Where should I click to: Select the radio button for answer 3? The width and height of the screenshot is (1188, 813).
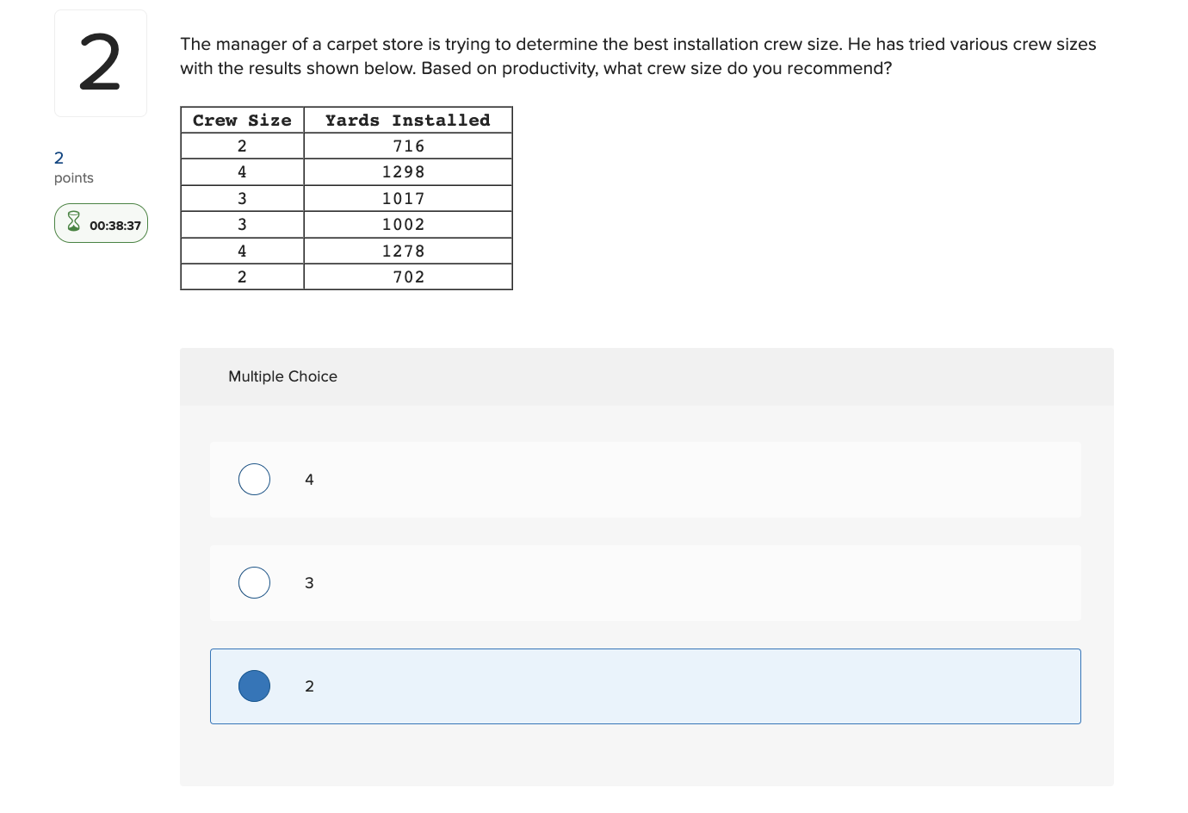pyautogui.click(x=254, y=582)
